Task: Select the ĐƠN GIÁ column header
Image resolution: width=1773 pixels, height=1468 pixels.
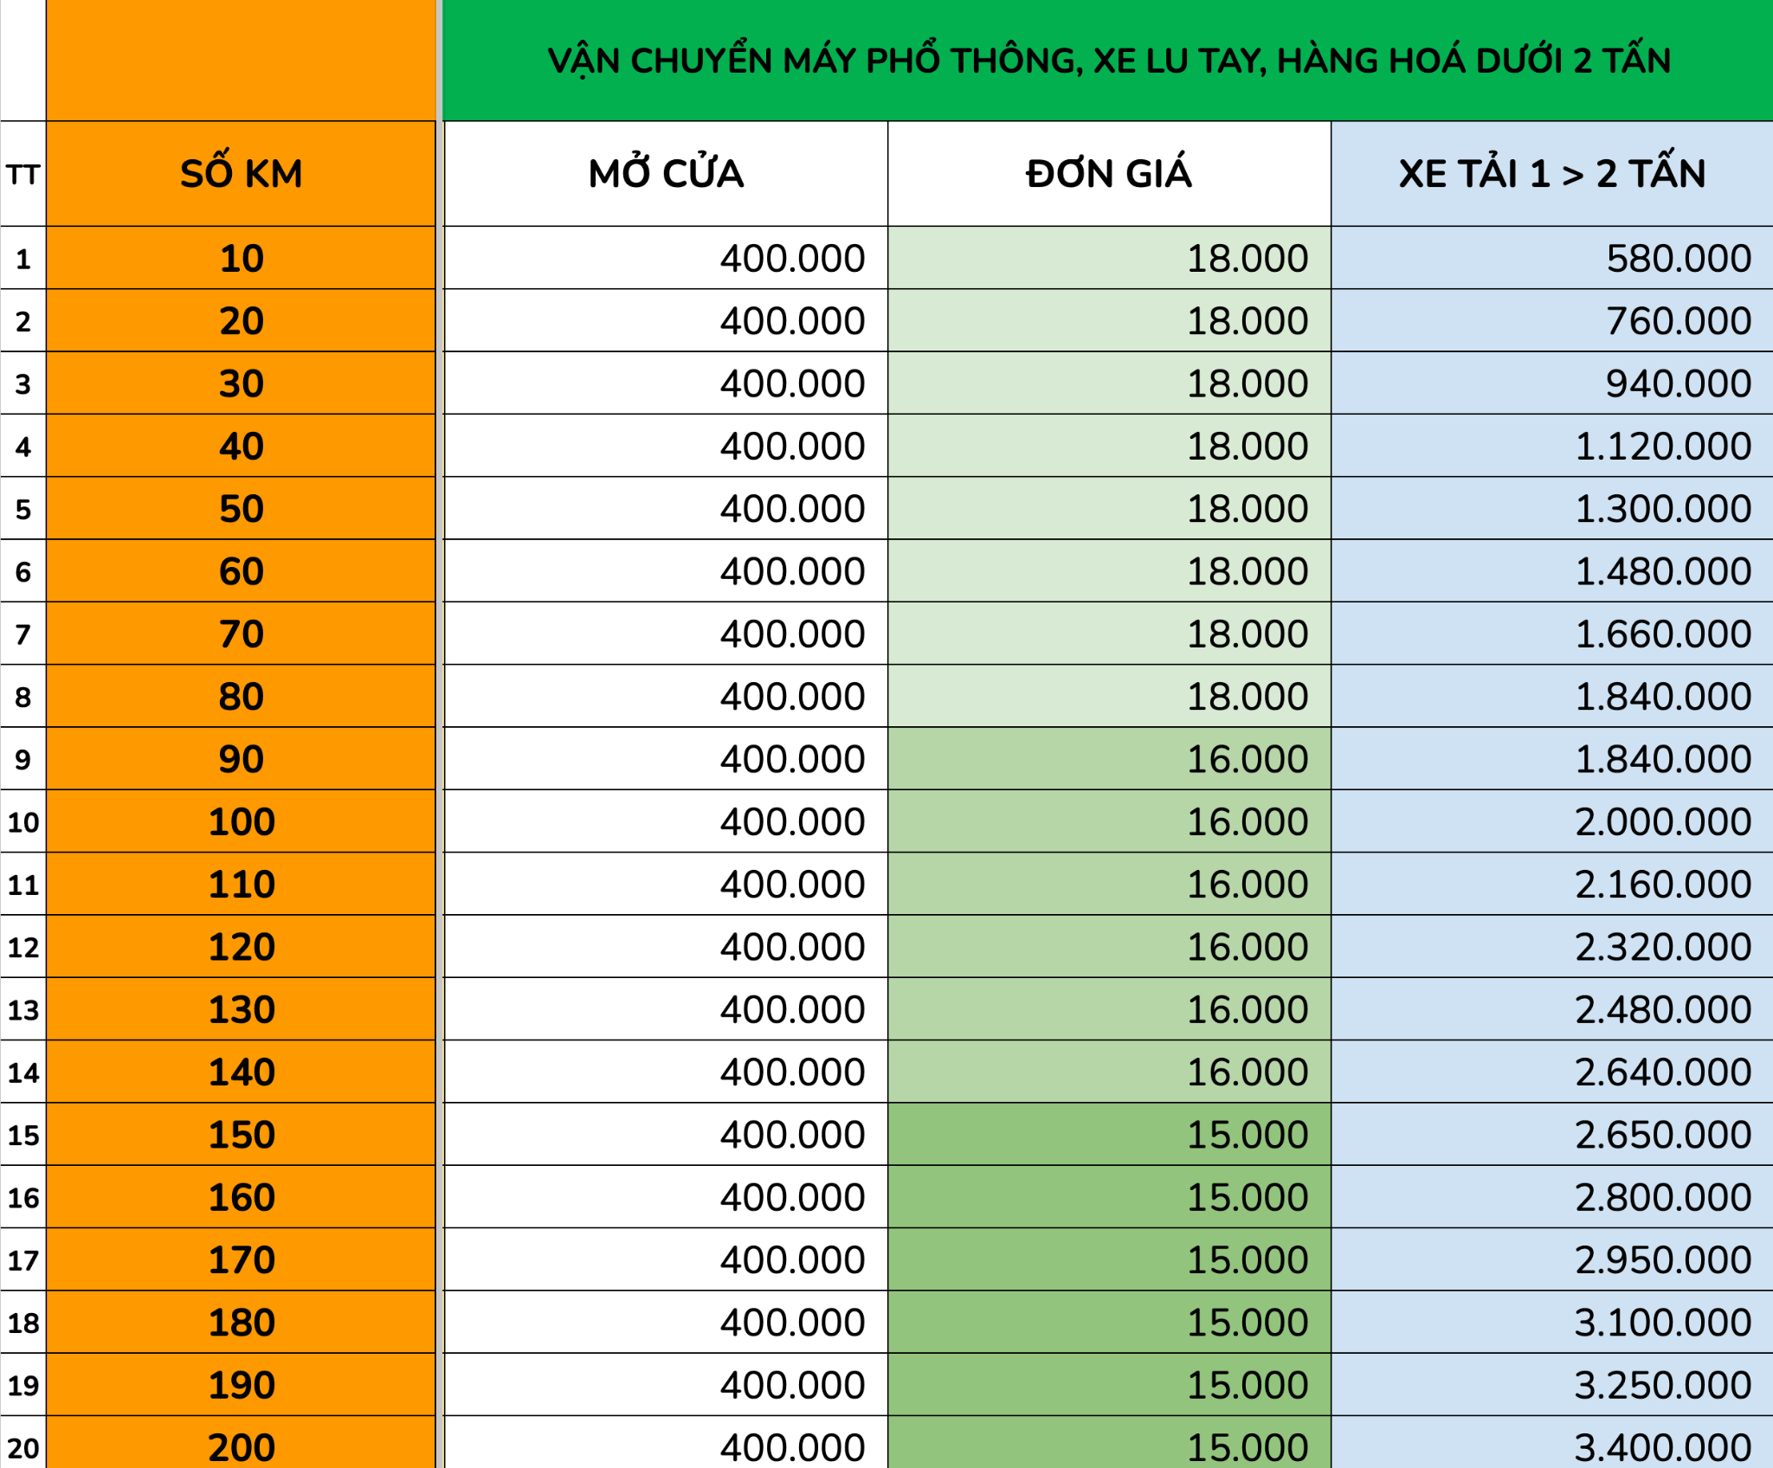Action: point(1109,173)
